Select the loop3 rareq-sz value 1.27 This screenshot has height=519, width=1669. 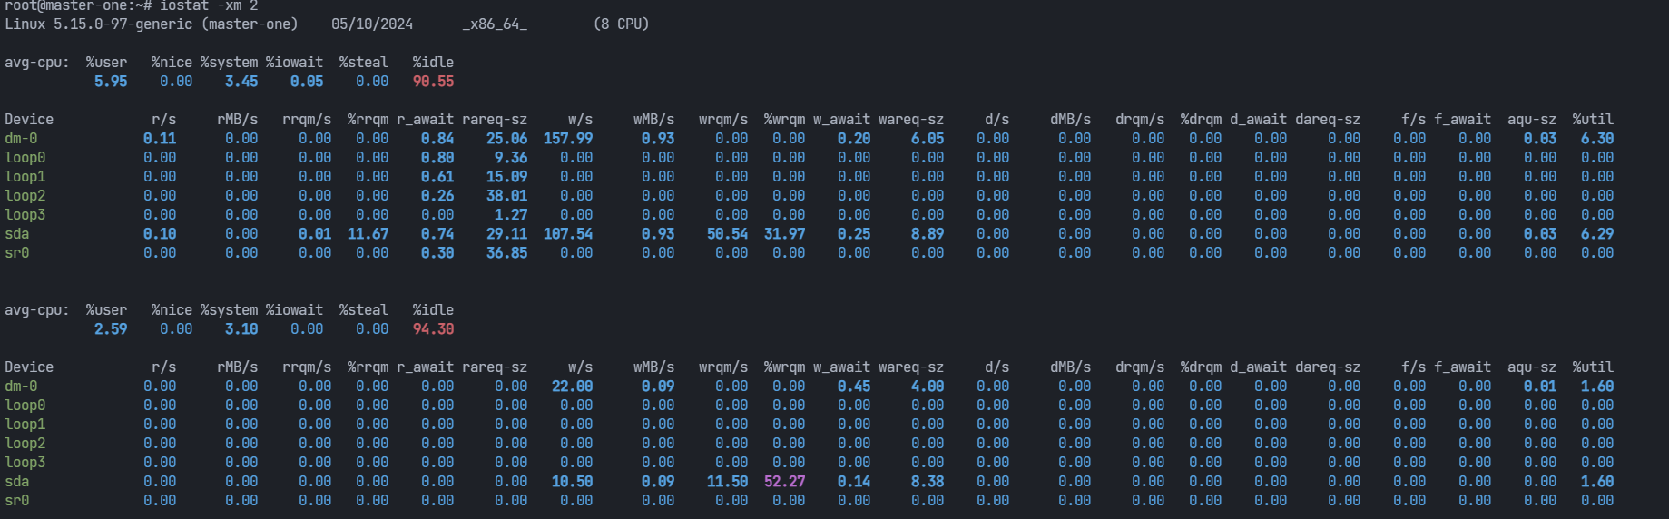point(511,215)
